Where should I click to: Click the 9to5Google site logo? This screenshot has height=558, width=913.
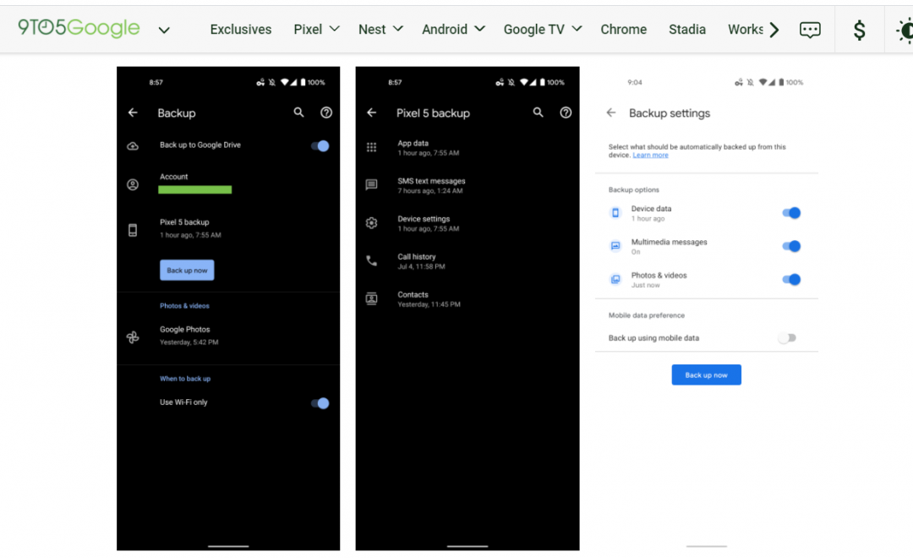tap(79, 28)
